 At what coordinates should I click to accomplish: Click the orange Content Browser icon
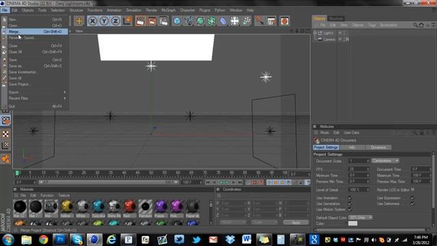coord(284,21)
